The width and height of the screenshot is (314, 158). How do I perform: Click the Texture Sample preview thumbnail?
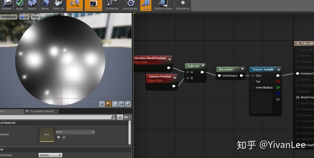point(262,102)
